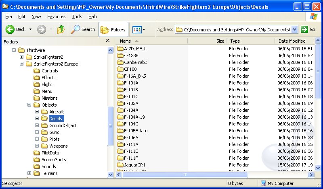The image size is (323, 189).
Task: Expand the Pilots tree node
Action: (x=37, y=139)
